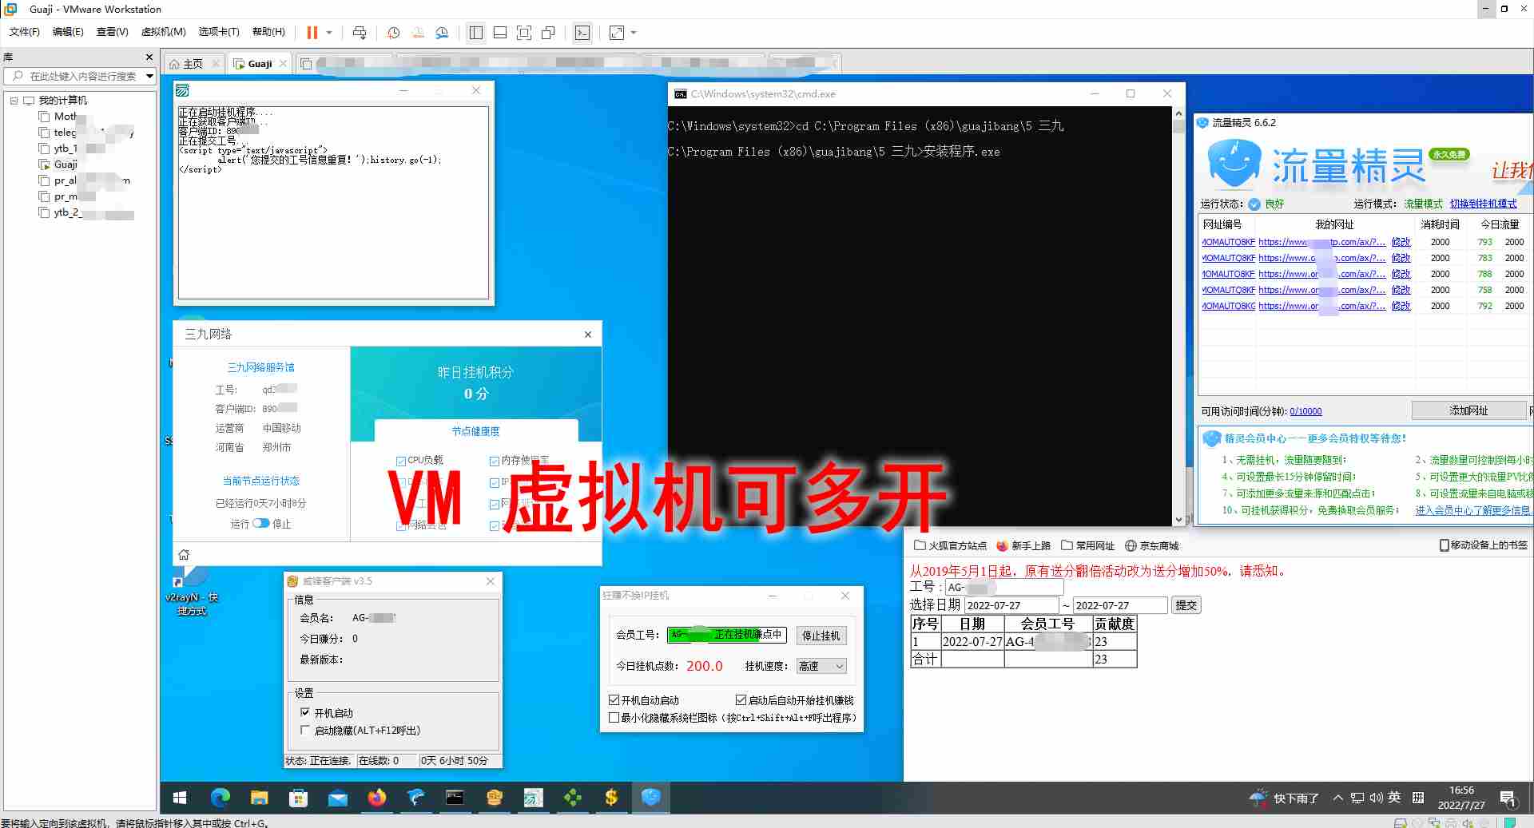Open the 文件(F) menu
Viewport: 1534px width, 828px height.
pyautogui.click(x=24, y=32)
